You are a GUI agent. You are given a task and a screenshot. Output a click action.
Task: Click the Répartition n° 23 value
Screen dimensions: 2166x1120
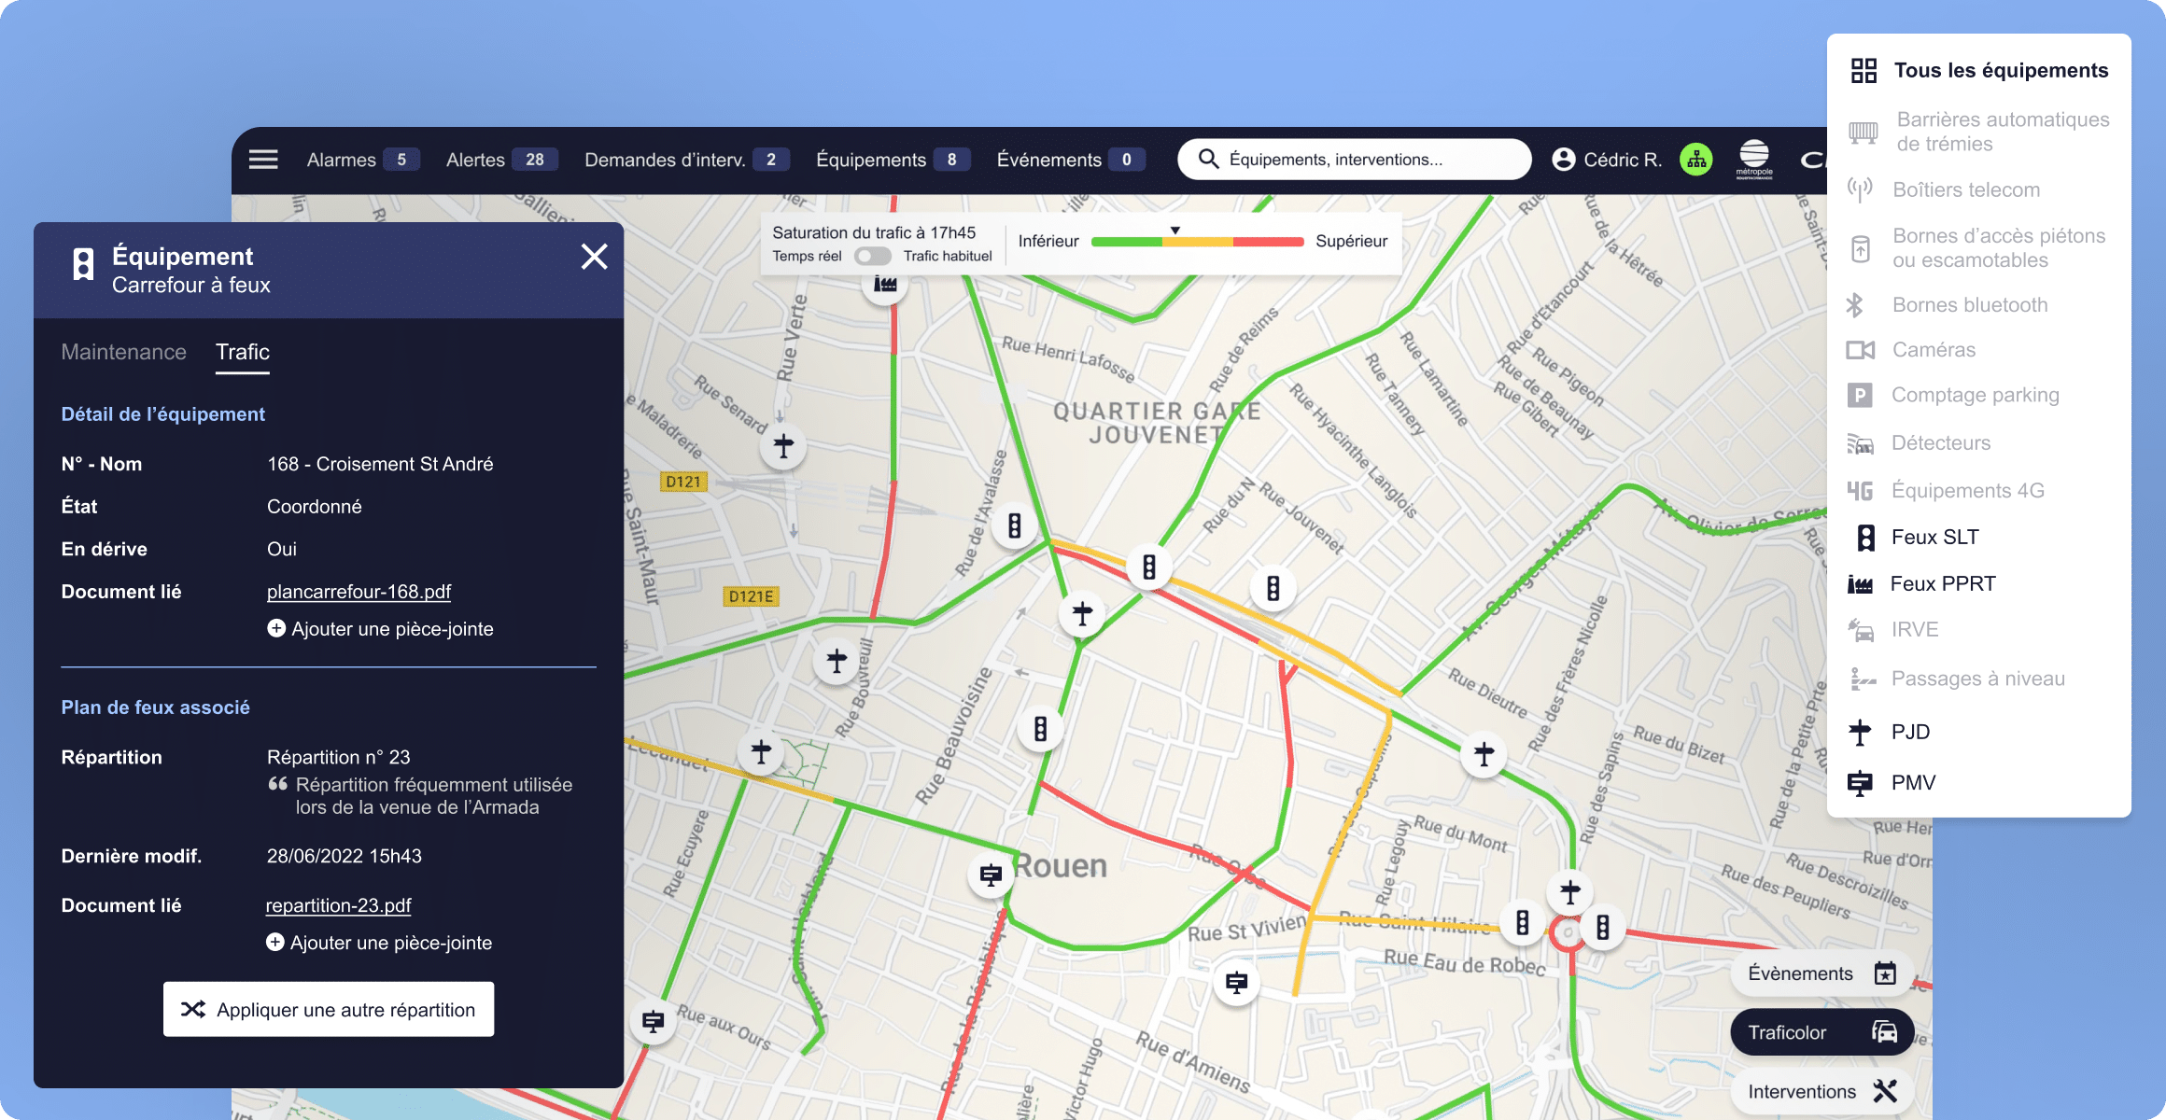click(339, 757)
